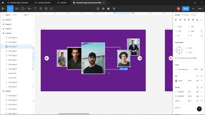This screenshot has height=115, width=205.
Task: Open the Pen tools dropdown arrow
Action: coord(31,9)
